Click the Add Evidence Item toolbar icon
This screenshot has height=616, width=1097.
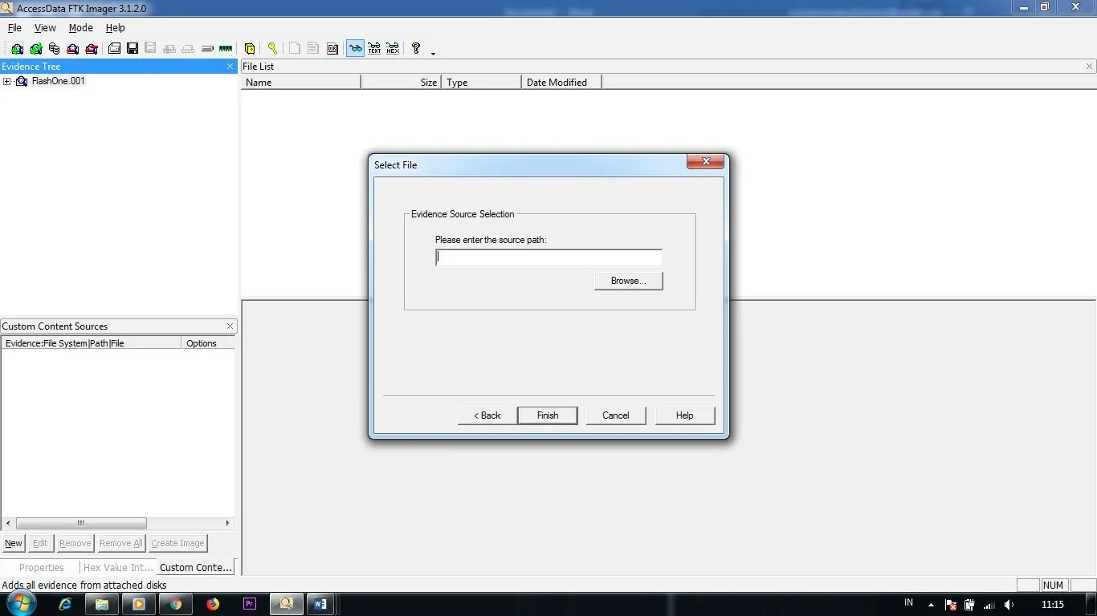point(17,49)
